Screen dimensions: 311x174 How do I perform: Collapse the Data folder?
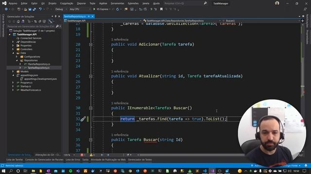click(13, 53)
